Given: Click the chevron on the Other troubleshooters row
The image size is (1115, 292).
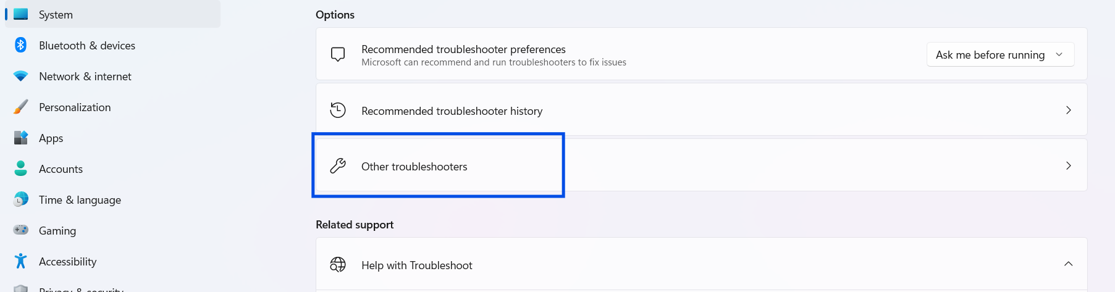Looking at the screenshot, I should [x=1068, y=165].
